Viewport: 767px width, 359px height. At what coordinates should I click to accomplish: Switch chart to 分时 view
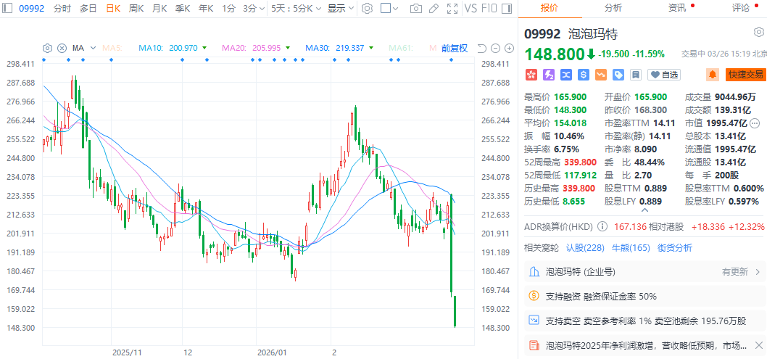pos(62,8)
